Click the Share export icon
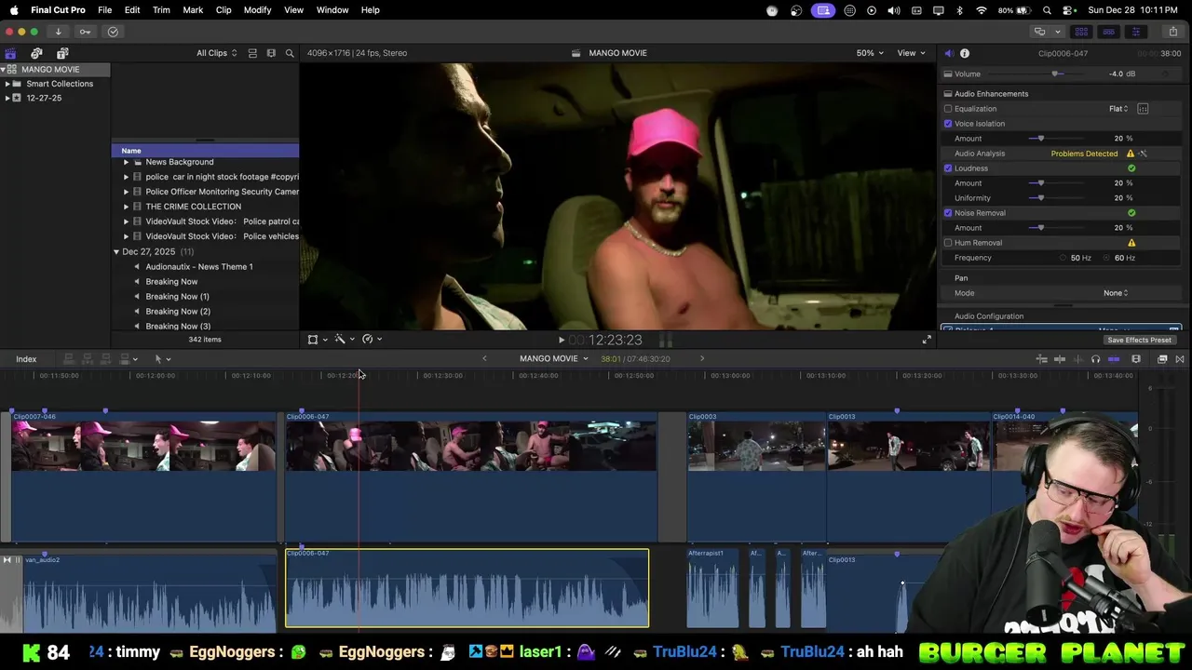Viewport: 1192px width, 670px height. (1173, 32)
